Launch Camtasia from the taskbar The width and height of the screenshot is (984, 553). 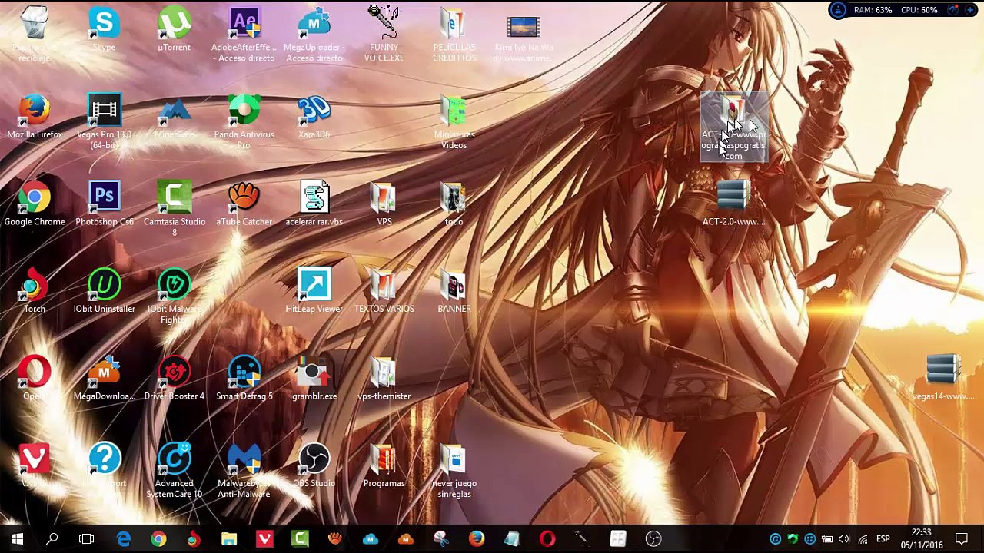pyautogui.click(x=300, y=539)
